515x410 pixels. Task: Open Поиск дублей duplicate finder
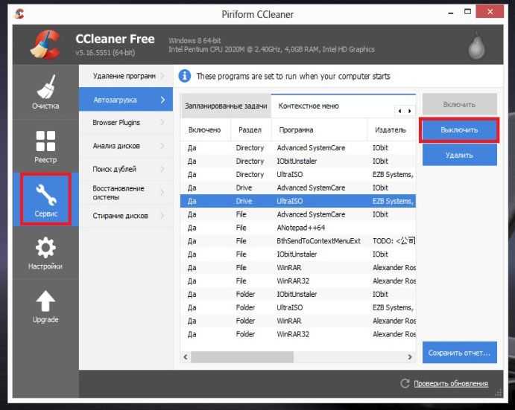(x=126, y=169)
